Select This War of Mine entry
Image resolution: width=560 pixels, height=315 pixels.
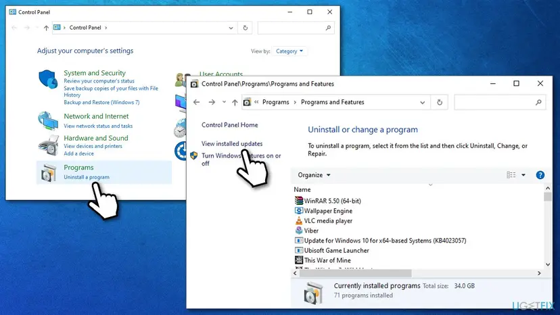point(327,261)
